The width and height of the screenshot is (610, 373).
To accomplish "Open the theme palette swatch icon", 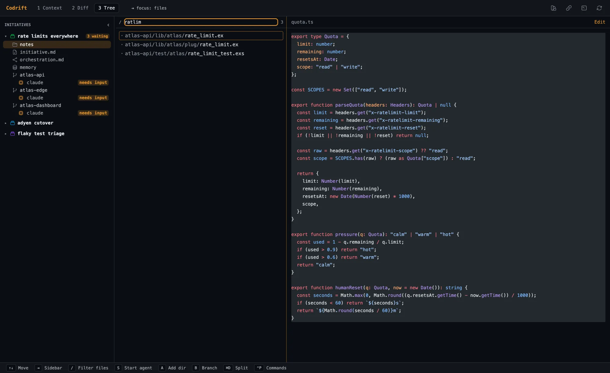I will coord(554,8).
